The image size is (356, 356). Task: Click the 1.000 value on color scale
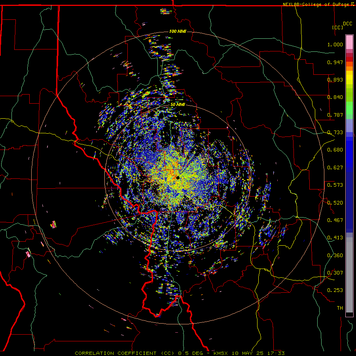click(x=335, y=44)
